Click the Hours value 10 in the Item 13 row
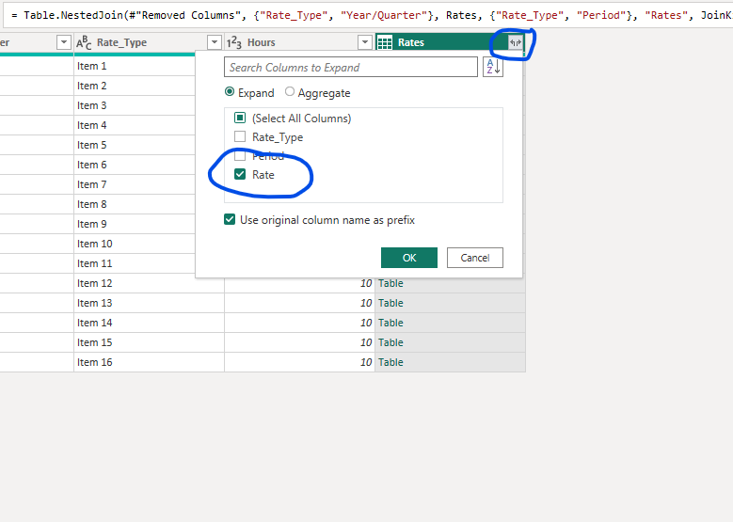Screen dimensions: 733x522 (366, 303)
